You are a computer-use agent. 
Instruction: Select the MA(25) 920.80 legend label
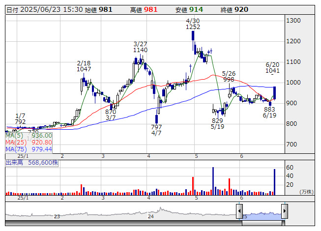click(29, 143)
